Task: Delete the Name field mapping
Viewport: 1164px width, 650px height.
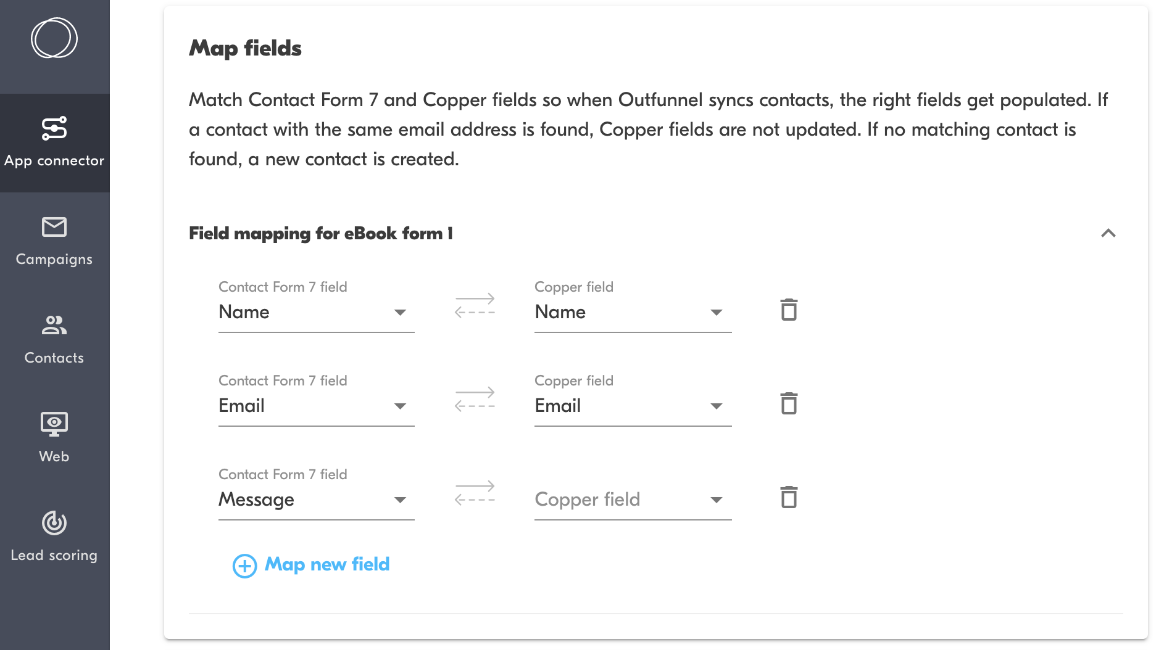Action: (789, 310)
